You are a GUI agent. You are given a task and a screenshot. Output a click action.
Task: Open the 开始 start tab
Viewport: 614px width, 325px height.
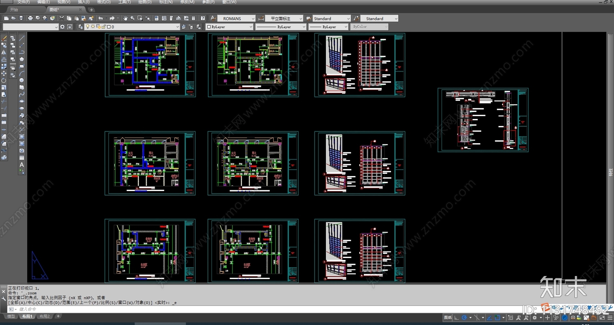(x=14, y=10)
